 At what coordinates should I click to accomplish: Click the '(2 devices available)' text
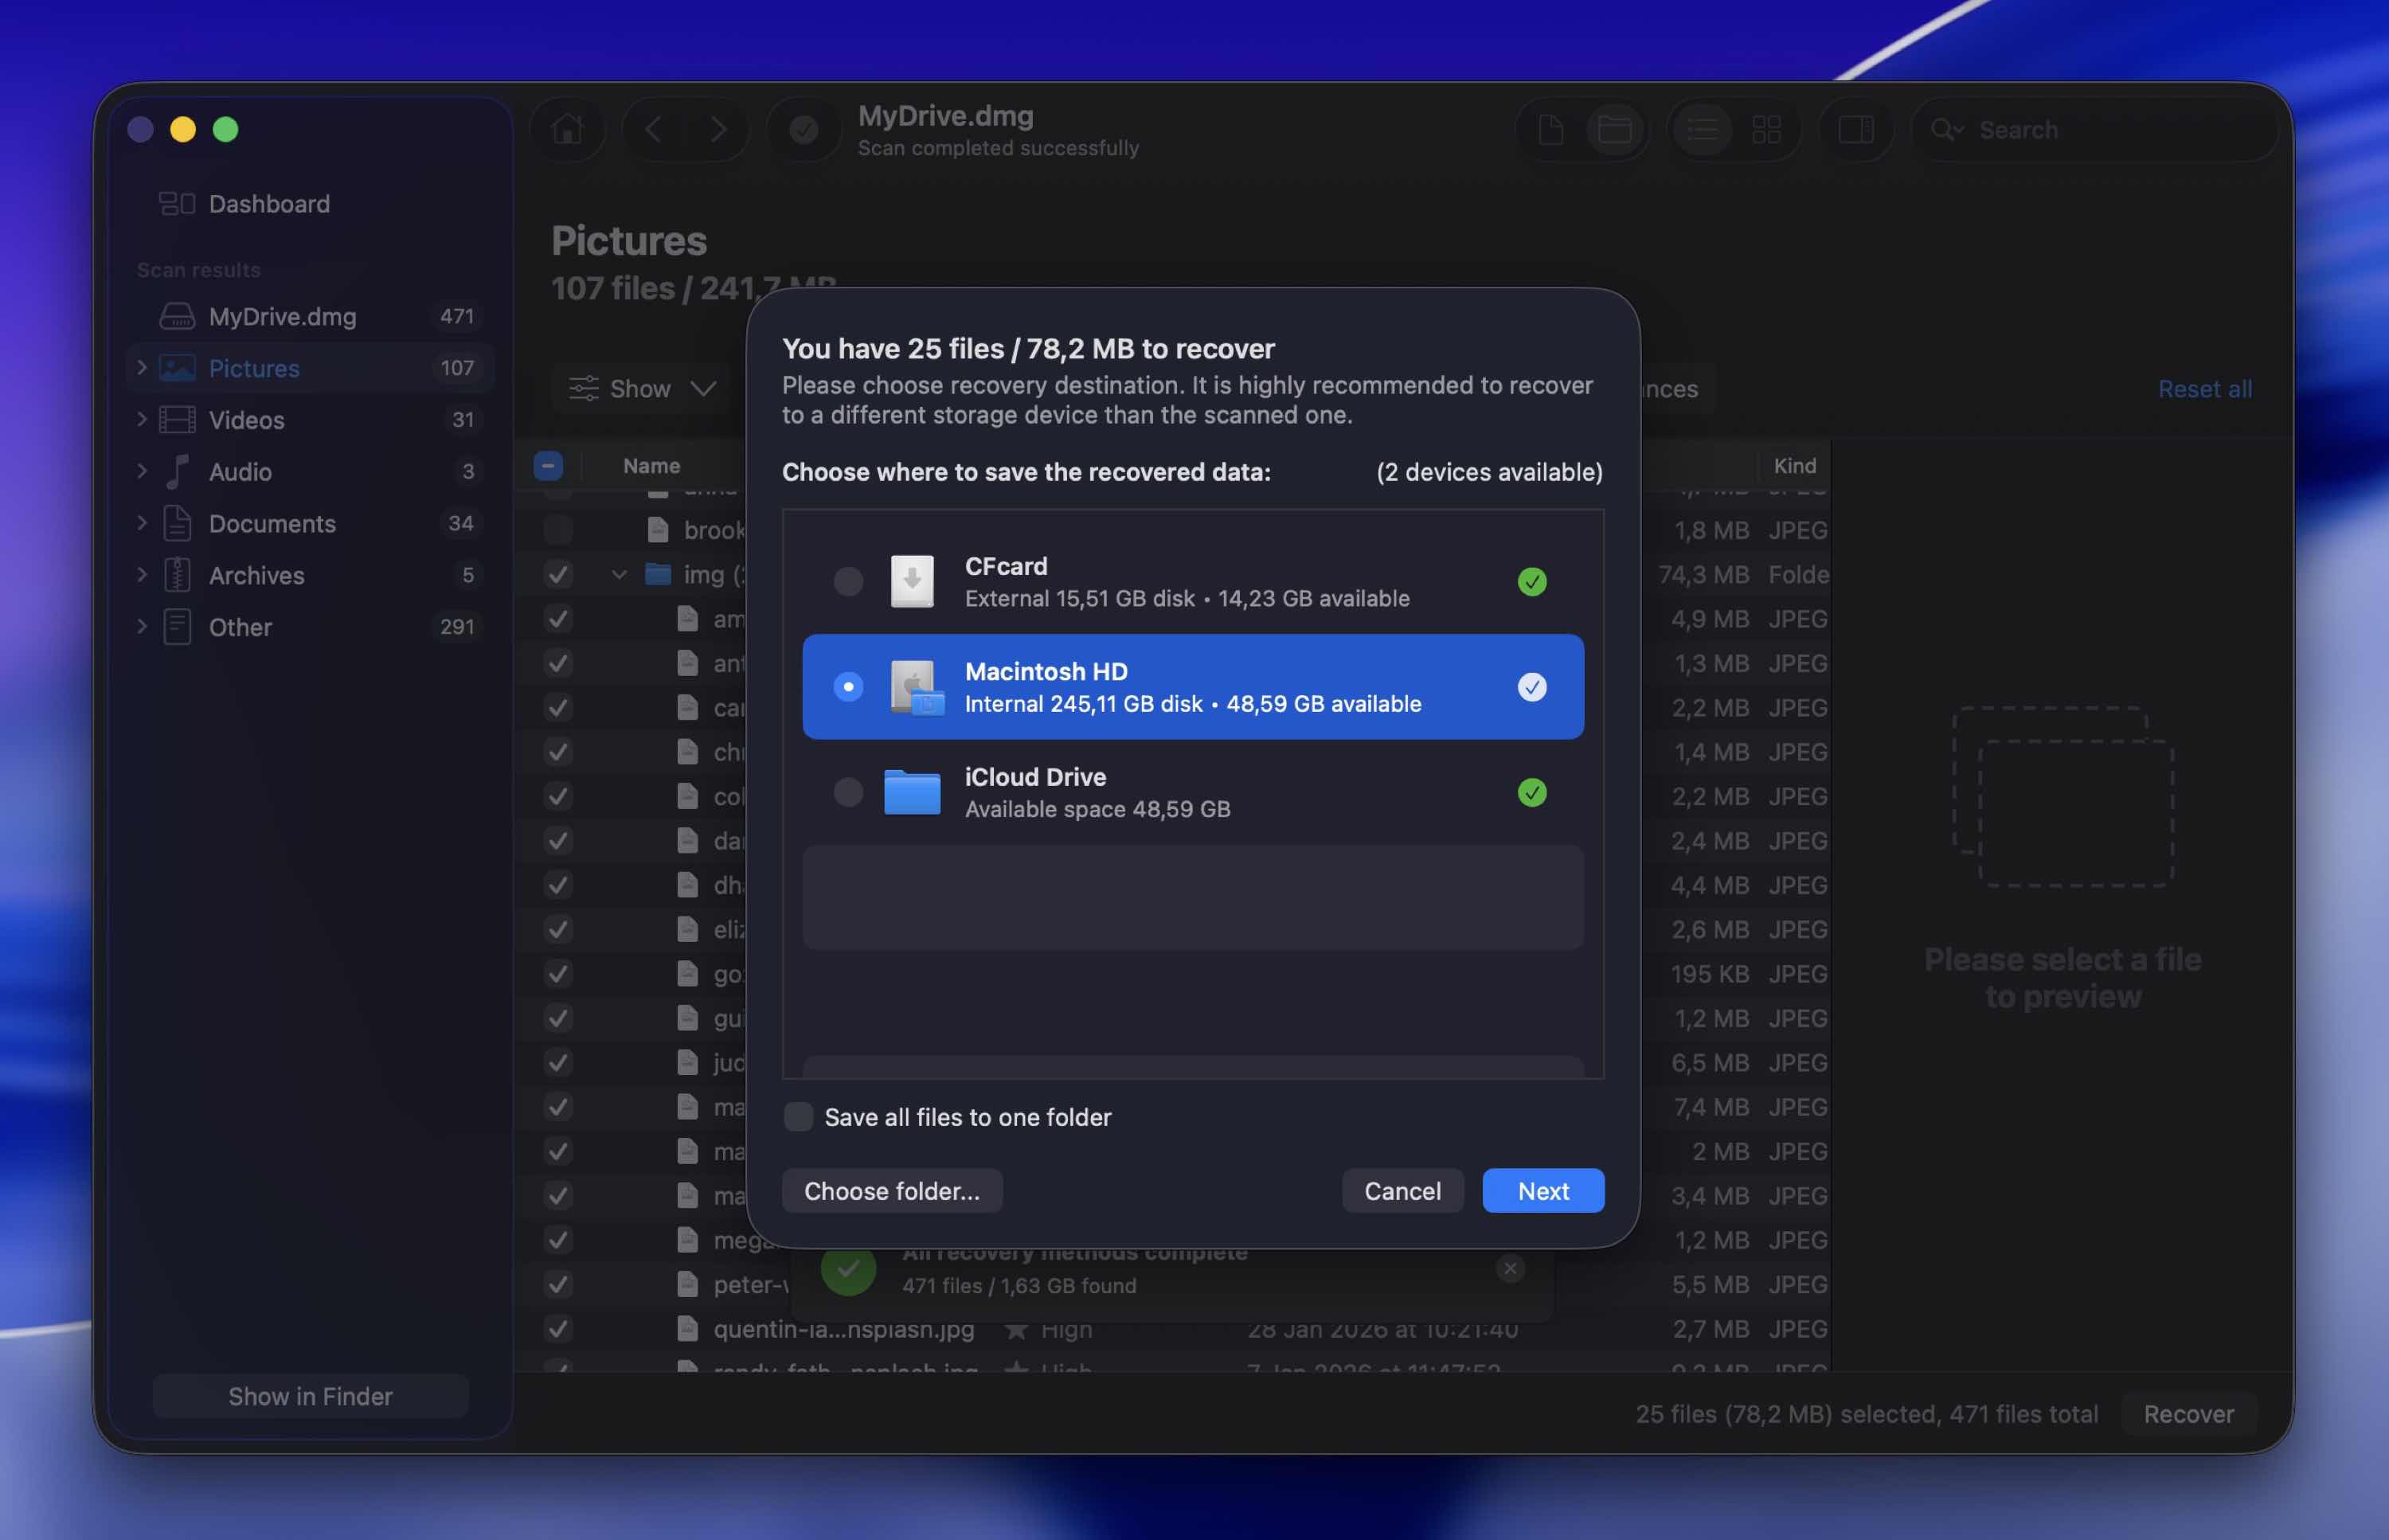(1489, 472)
